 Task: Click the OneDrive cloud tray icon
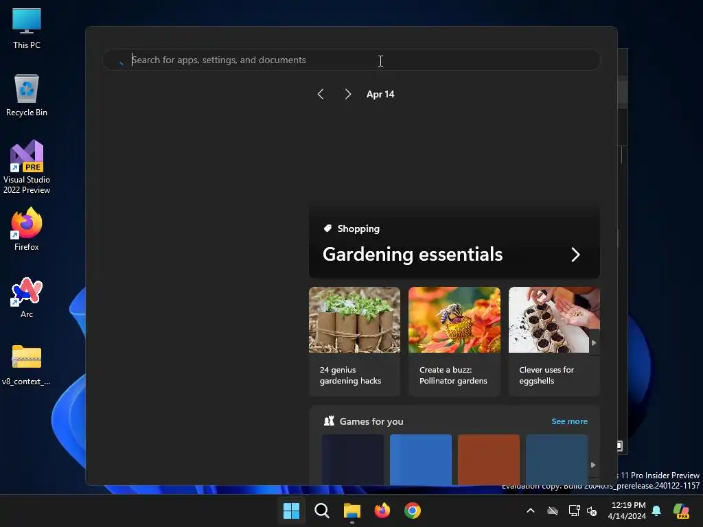pos(553,511)
